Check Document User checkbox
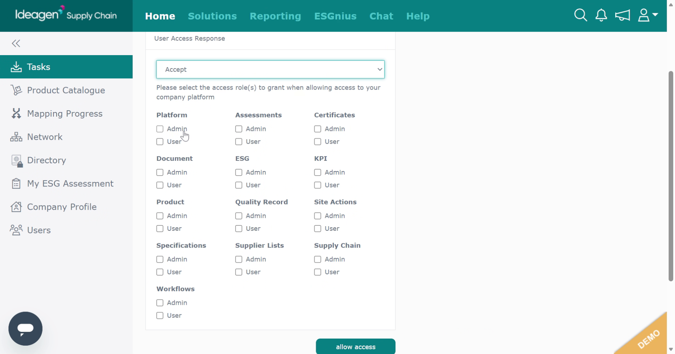Image resolution: width=675 pixels, height=354 pixels. point(160,185)
